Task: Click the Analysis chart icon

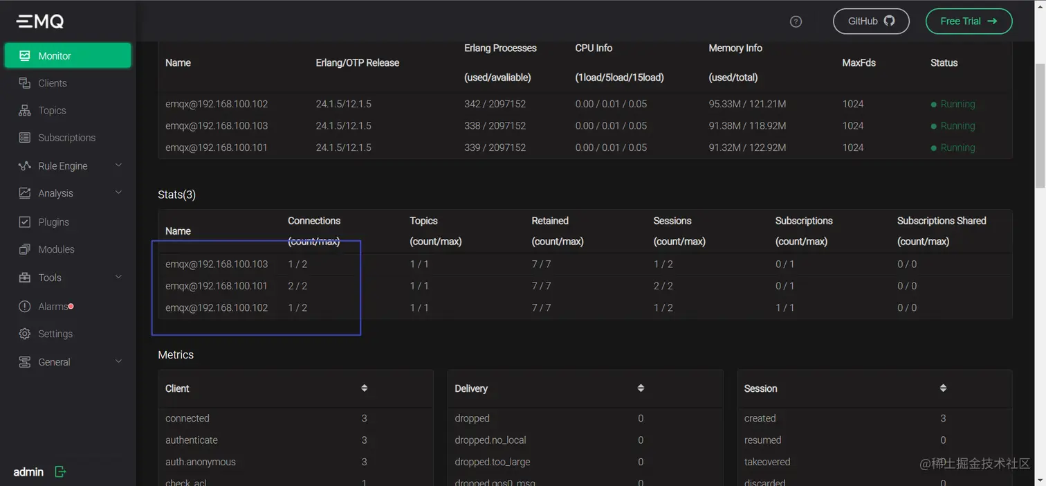Action: (x=25, y=193)
